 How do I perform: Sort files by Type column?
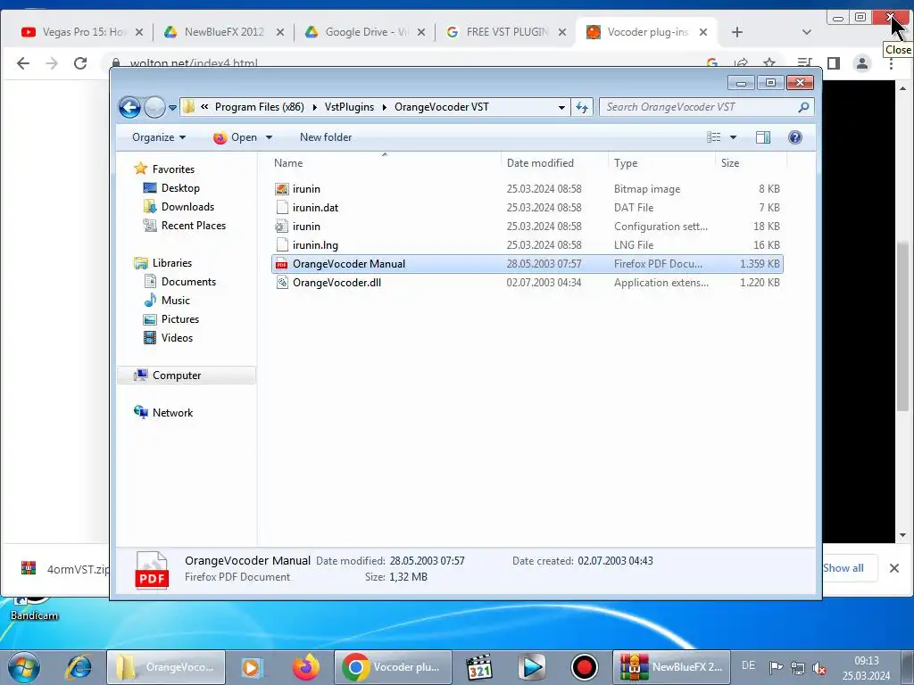(661, 163)
